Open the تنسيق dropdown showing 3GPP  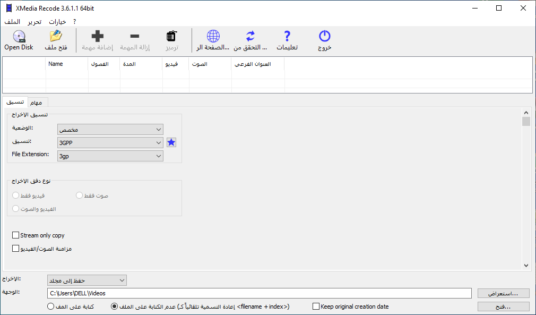click(110, 142)
